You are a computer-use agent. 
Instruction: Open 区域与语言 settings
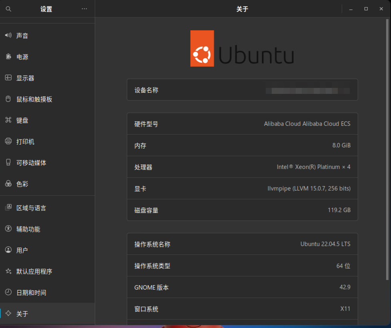(47, 208)
